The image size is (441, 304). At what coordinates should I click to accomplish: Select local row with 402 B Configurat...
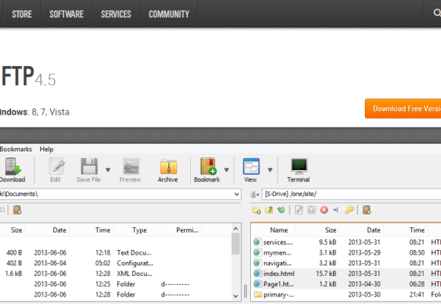pos(116,263)
